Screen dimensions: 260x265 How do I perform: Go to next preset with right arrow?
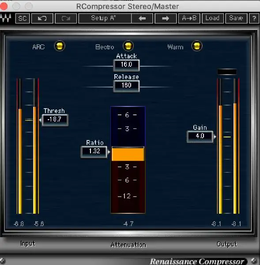(x=166, y=18)
